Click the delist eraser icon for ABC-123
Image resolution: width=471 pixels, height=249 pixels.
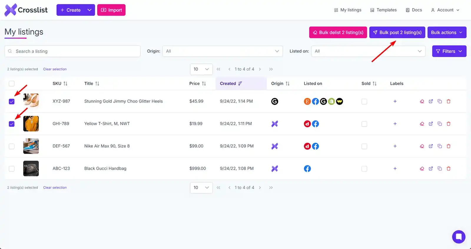coord(422,168)
